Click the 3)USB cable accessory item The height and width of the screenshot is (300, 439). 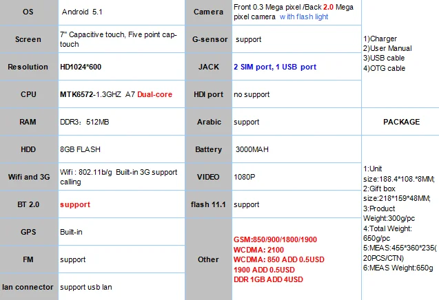[384, 58]
